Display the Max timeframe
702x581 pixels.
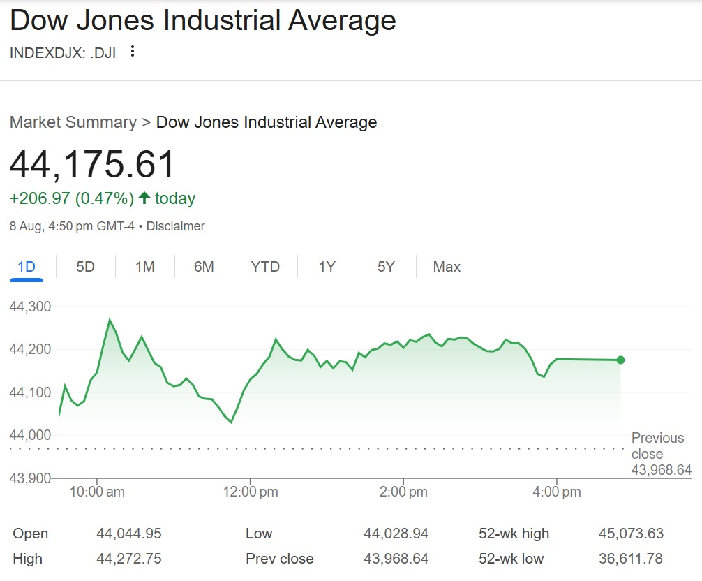pos(446,266)
